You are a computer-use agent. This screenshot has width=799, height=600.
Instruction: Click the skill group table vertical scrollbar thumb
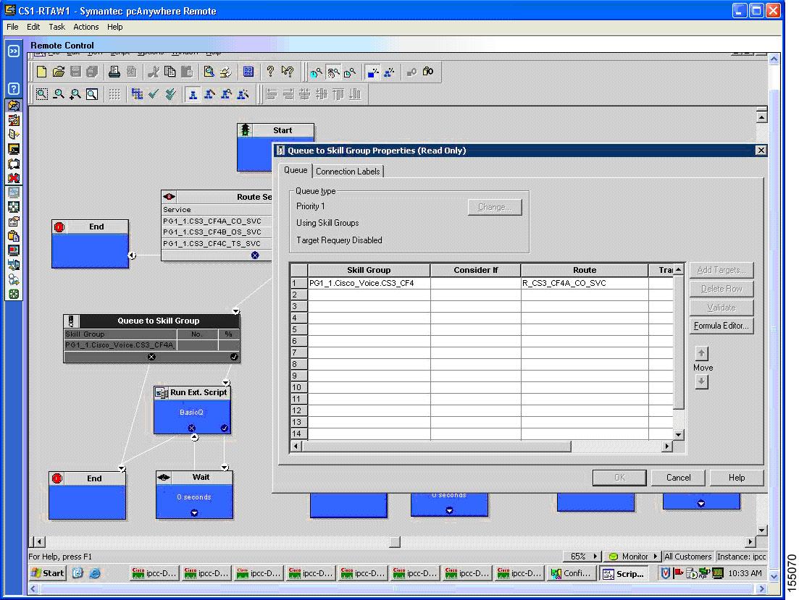coord(678,342)
